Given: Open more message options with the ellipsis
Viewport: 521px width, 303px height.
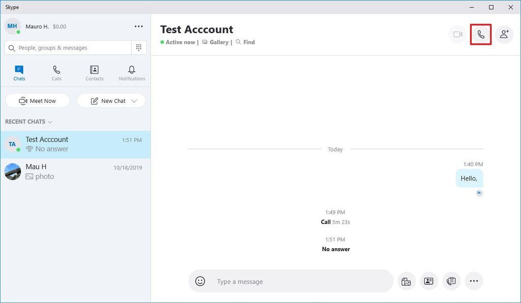Looking at the screenshot, I should tap(474, 281).
